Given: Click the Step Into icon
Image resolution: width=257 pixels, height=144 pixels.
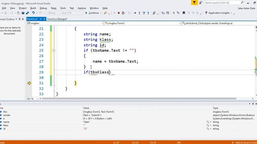Looking at the screenshot, I should pyautogui.click(x=139, y=13).
